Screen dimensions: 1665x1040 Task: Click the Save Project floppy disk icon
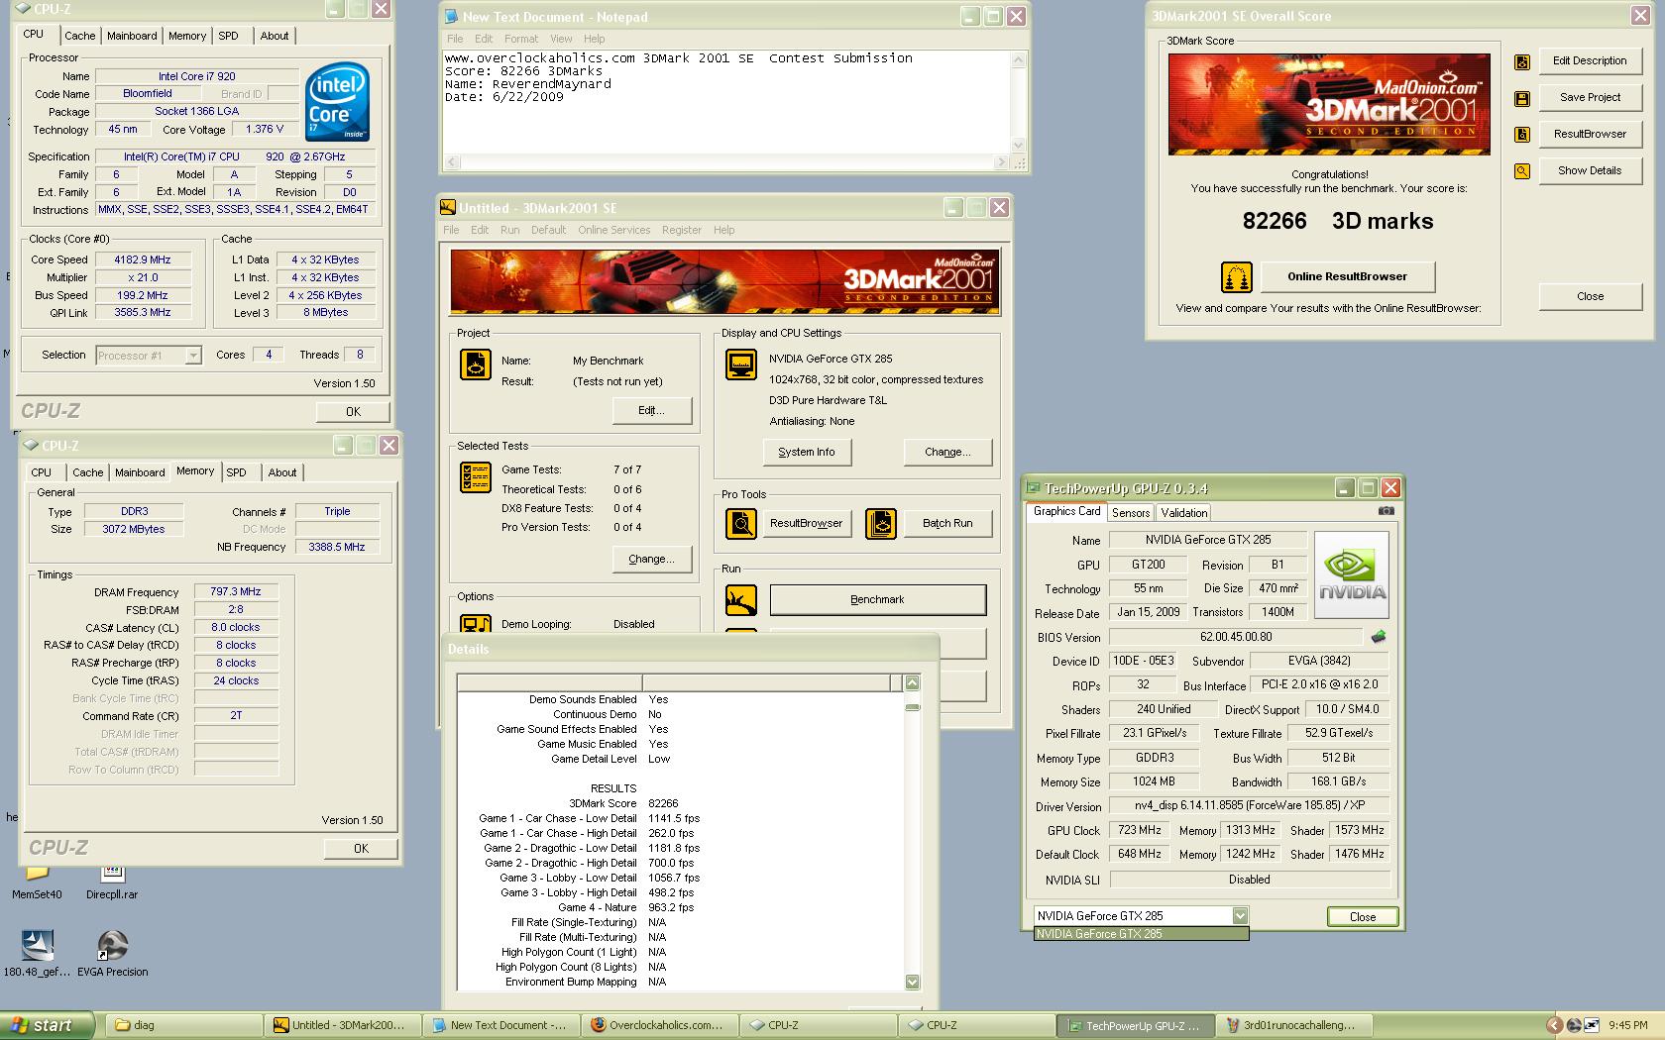point(1522,98)
